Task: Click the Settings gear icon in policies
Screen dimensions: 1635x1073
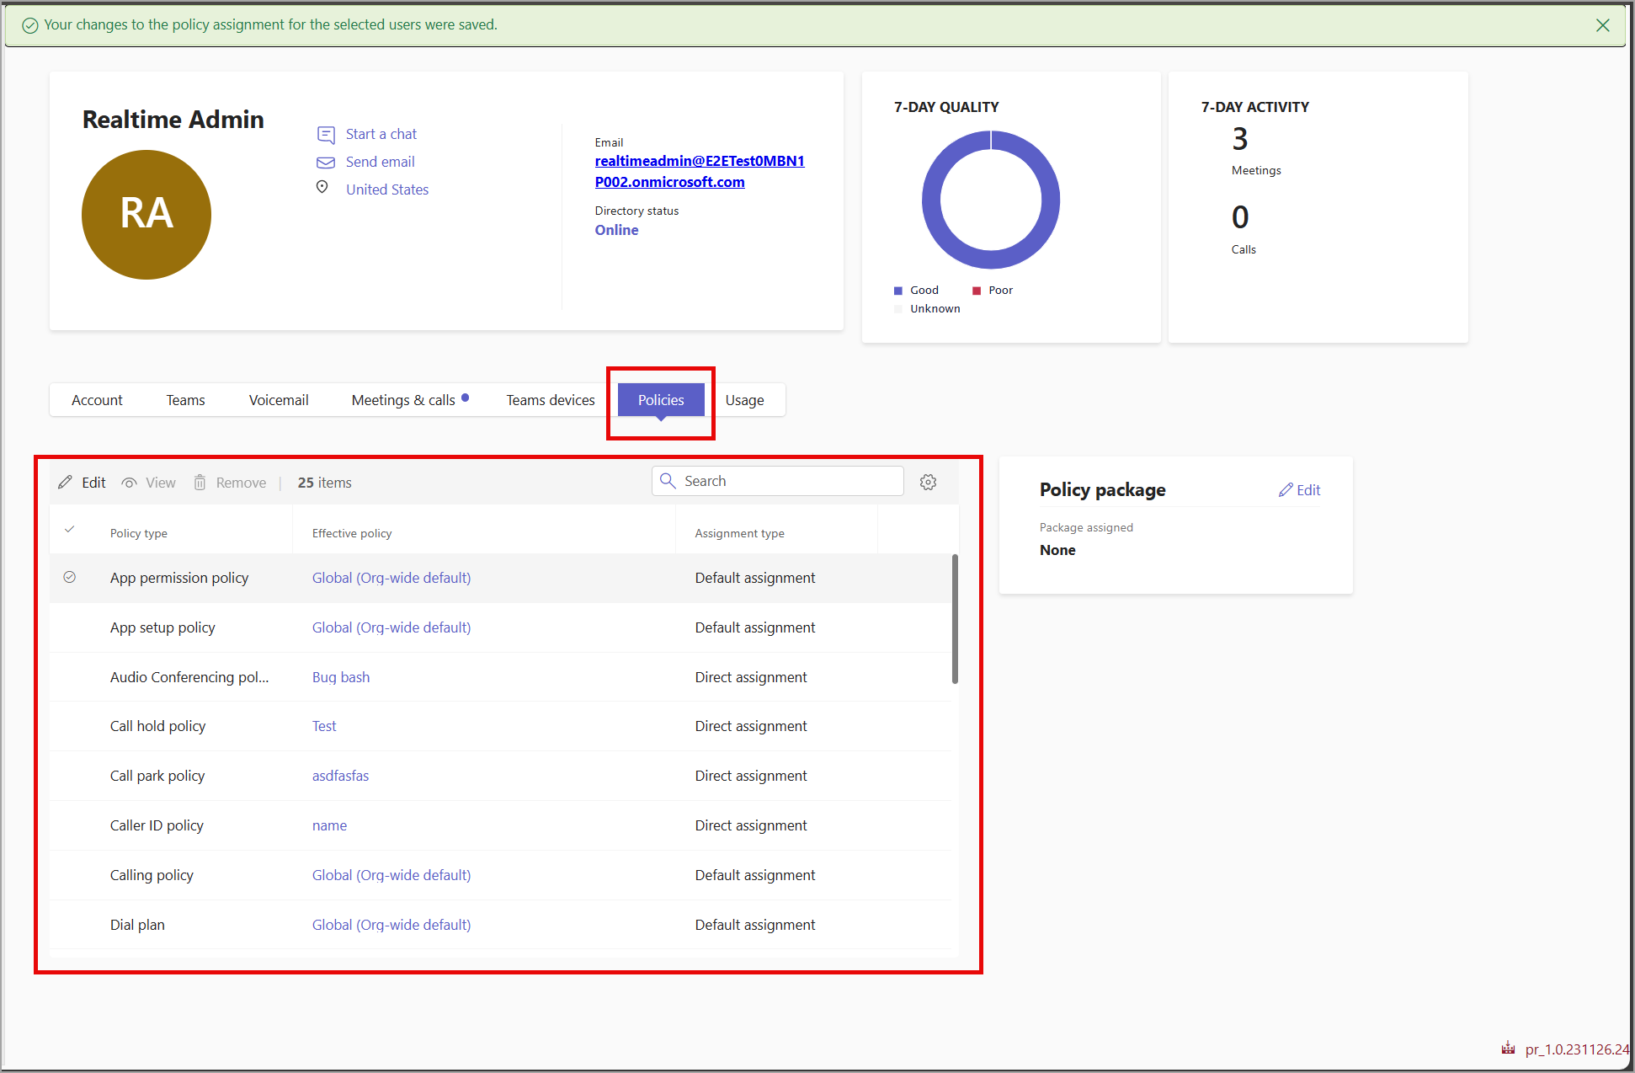Action: tap(928, 480)
